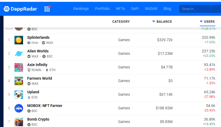Image resolution: width=221 pixels, height=127 pixels.
Task: Click the 54.6k users value
Action: 211,106
